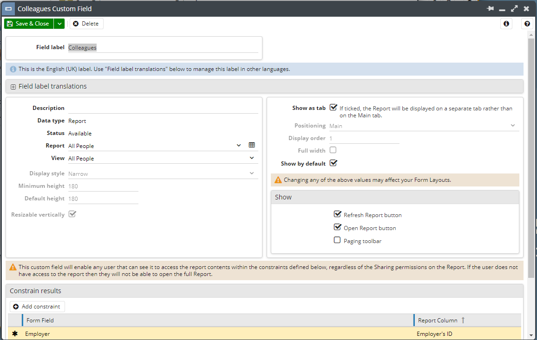Pin the Colleagues Custom Field window

tap(490, 8)
